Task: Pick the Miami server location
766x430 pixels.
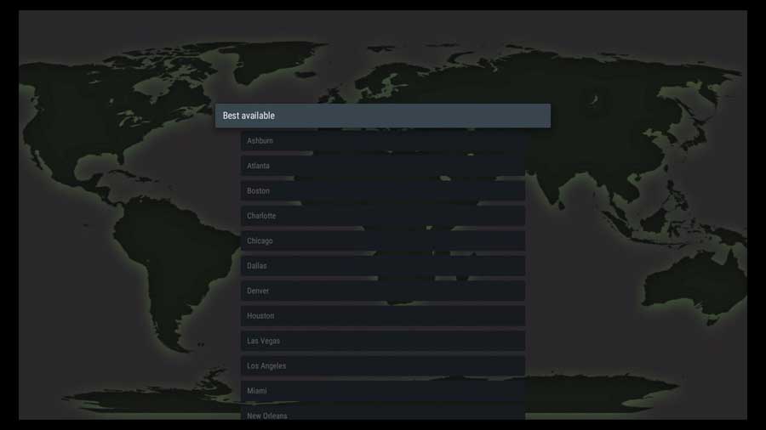Action: point(382,391)
